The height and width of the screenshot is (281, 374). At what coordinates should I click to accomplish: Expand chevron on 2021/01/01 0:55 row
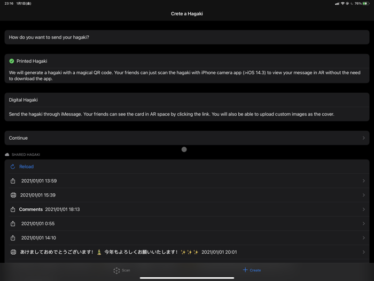tap(363, 224)
